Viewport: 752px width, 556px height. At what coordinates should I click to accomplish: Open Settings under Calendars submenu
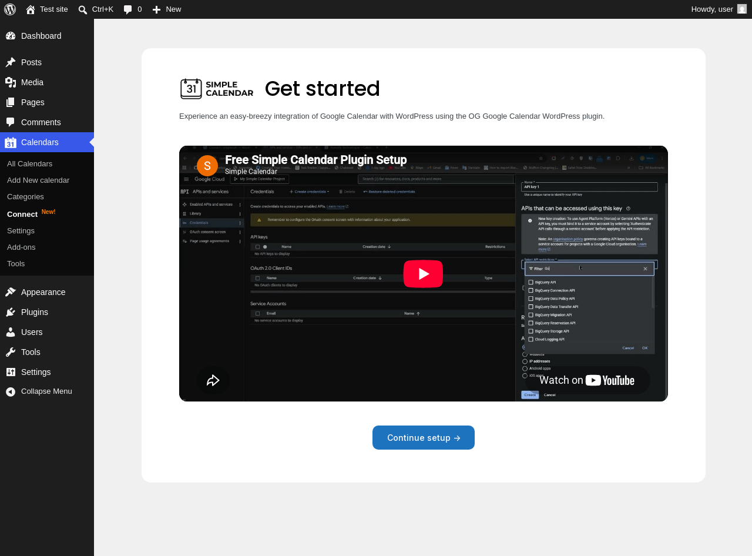pos(21,230)
